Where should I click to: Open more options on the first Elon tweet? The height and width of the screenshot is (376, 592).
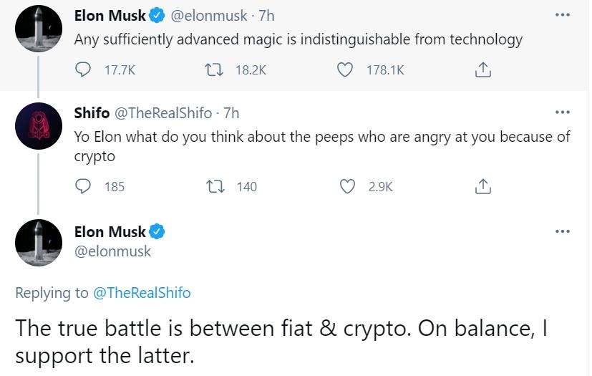pos(563,14)
